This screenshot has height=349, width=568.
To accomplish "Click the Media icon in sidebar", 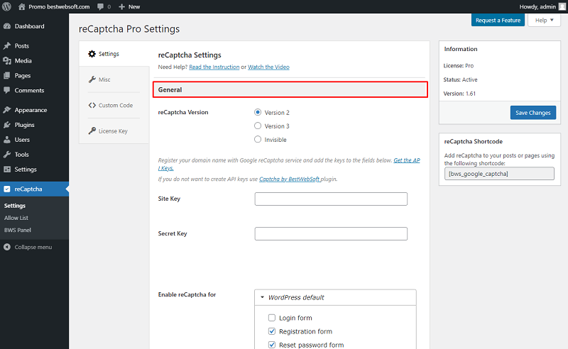I will pos(7,60).
